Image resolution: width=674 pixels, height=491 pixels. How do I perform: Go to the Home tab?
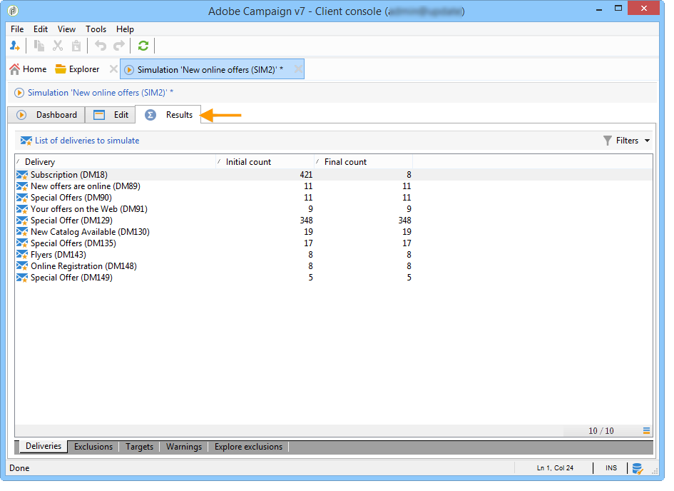(29, 69)
